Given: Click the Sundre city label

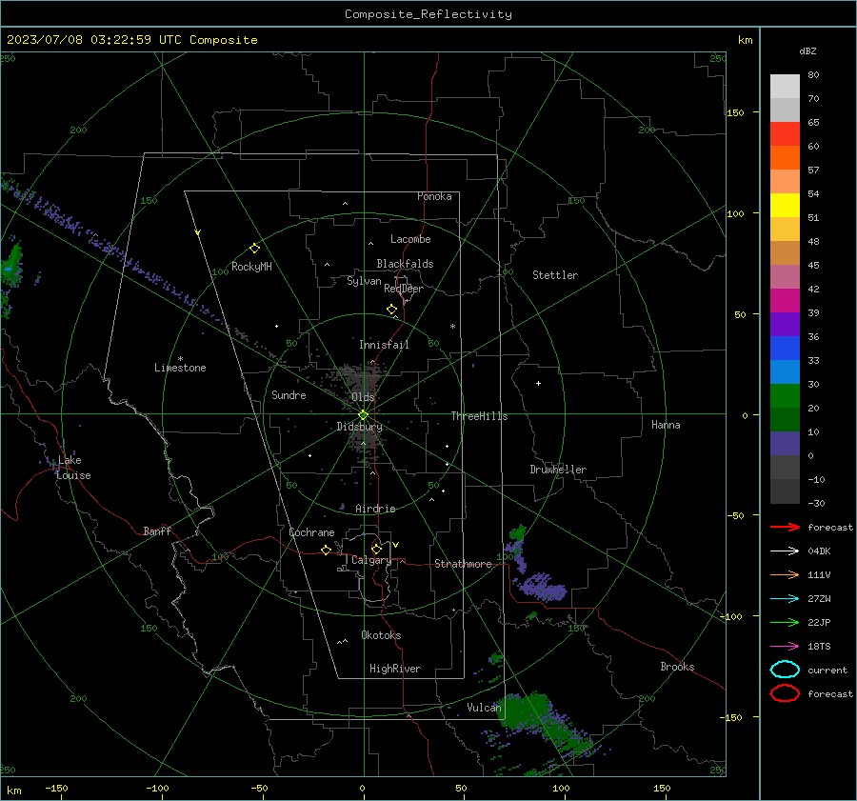Looking at the screenshot, I should coord(289,395).
